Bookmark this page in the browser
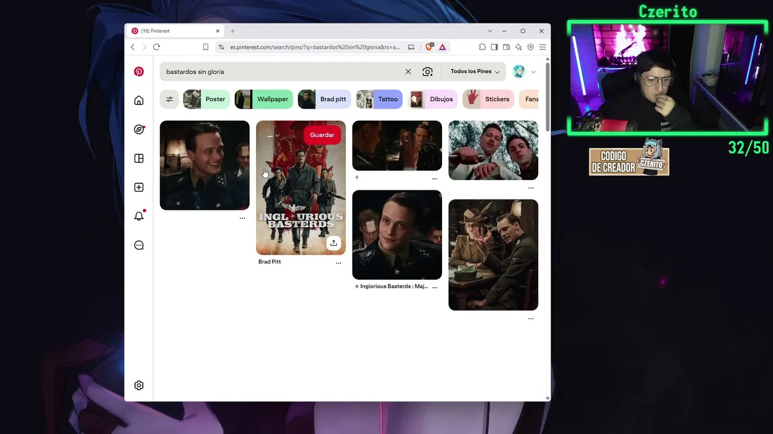 coord(205,47)
